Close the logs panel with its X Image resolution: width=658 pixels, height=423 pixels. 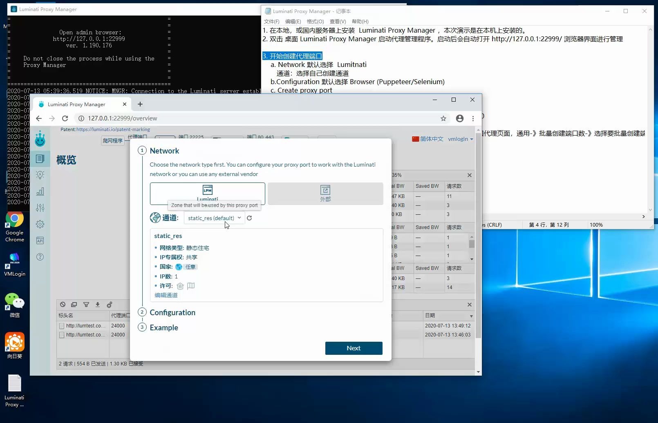click(x=470, y=305)
